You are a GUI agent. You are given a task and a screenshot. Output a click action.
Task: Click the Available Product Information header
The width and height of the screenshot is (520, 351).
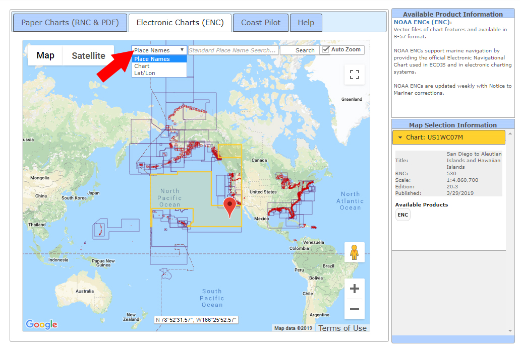tap(453, 14)
